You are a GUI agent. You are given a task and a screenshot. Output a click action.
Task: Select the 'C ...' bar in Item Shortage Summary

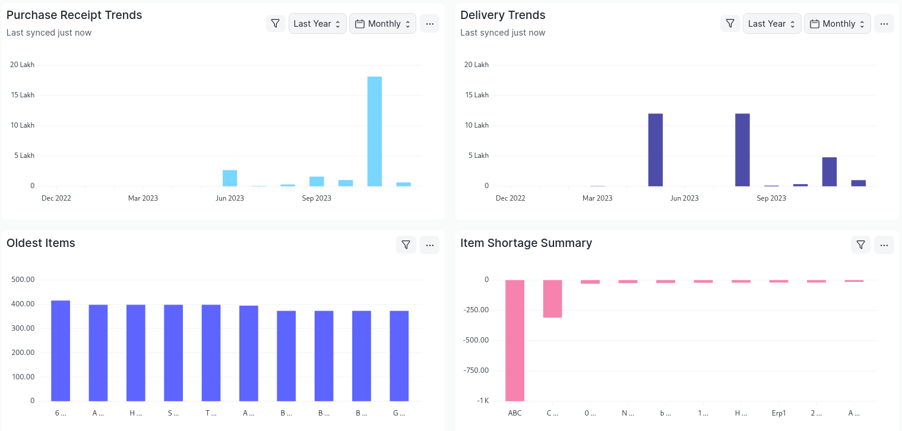tap(552, 299)
